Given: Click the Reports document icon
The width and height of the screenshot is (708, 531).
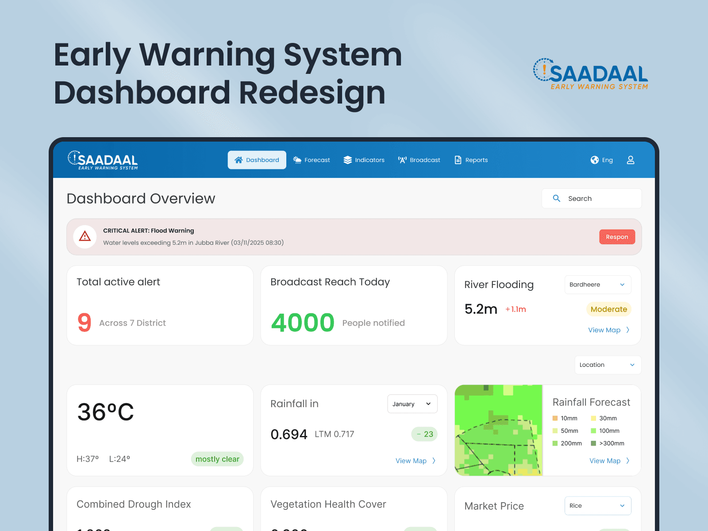Looking at the screenshot, I should click(457, 160).
